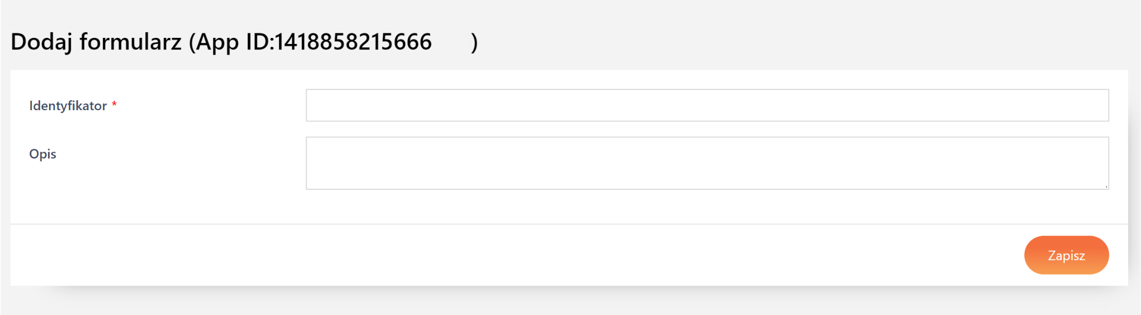Image resolution: width=1141 pixels, height=315 pixels.
Task: Click gray background below the form card
Action: point(557,303)
